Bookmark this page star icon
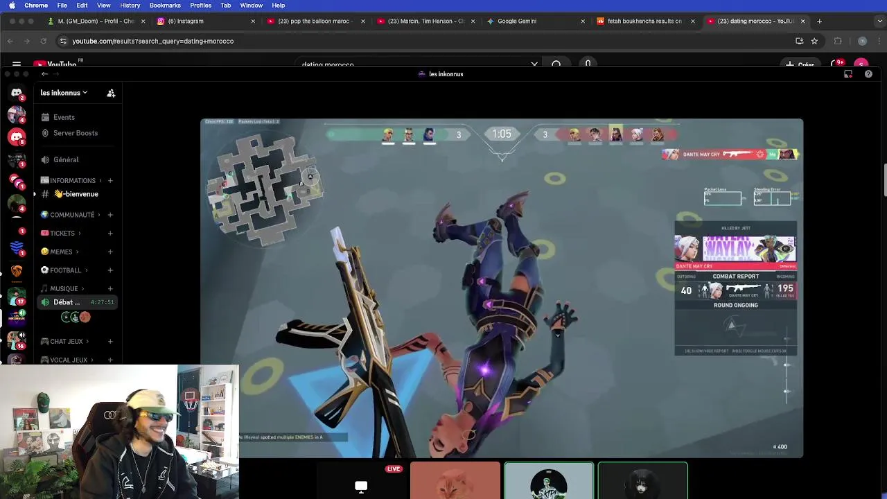Viewport: 887px width, 499px height. (814, 42)
